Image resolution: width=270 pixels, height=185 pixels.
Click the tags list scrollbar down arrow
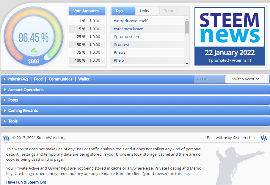[187, 64]
